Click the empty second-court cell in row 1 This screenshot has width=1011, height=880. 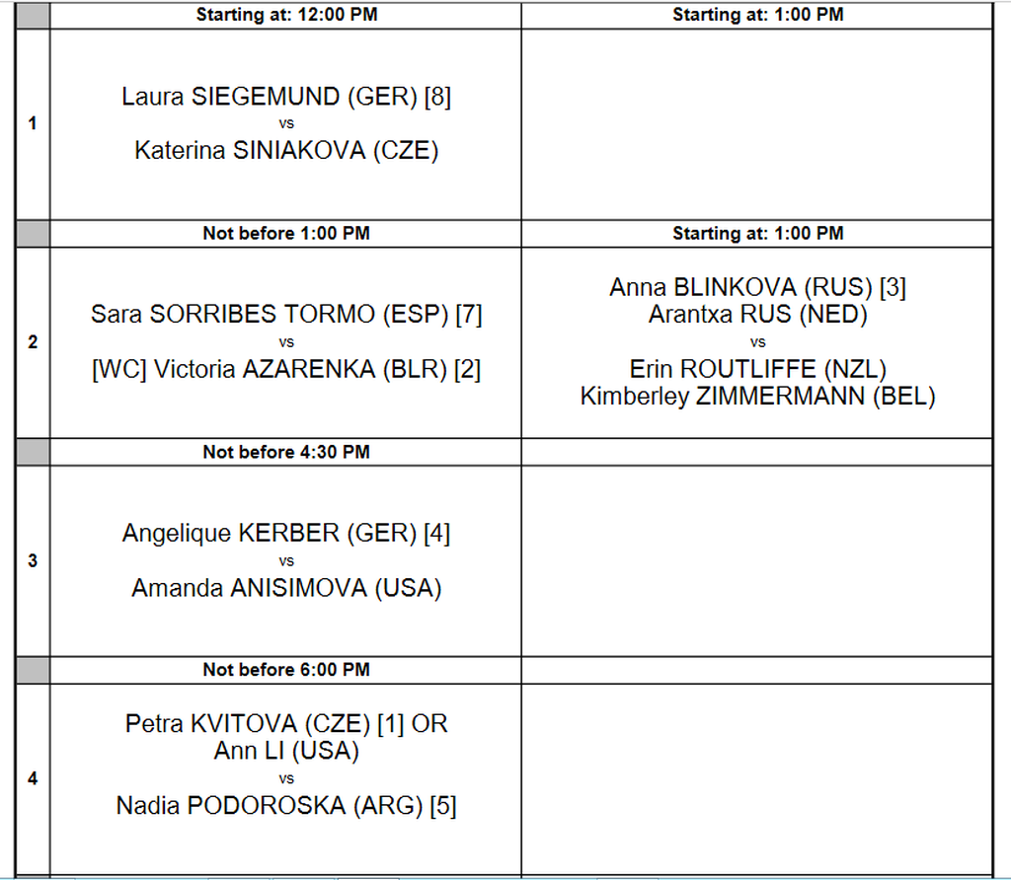pyautogui.click(x=757, y=124)
